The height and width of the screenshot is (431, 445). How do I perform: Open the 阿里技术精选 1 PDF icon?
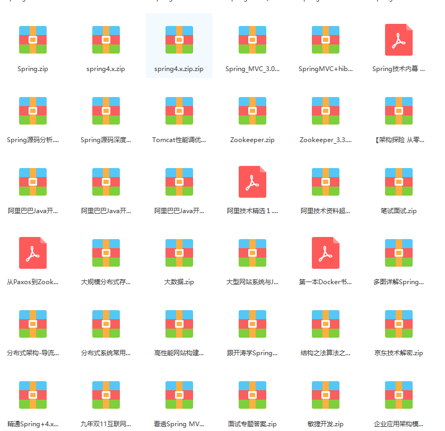252,182
